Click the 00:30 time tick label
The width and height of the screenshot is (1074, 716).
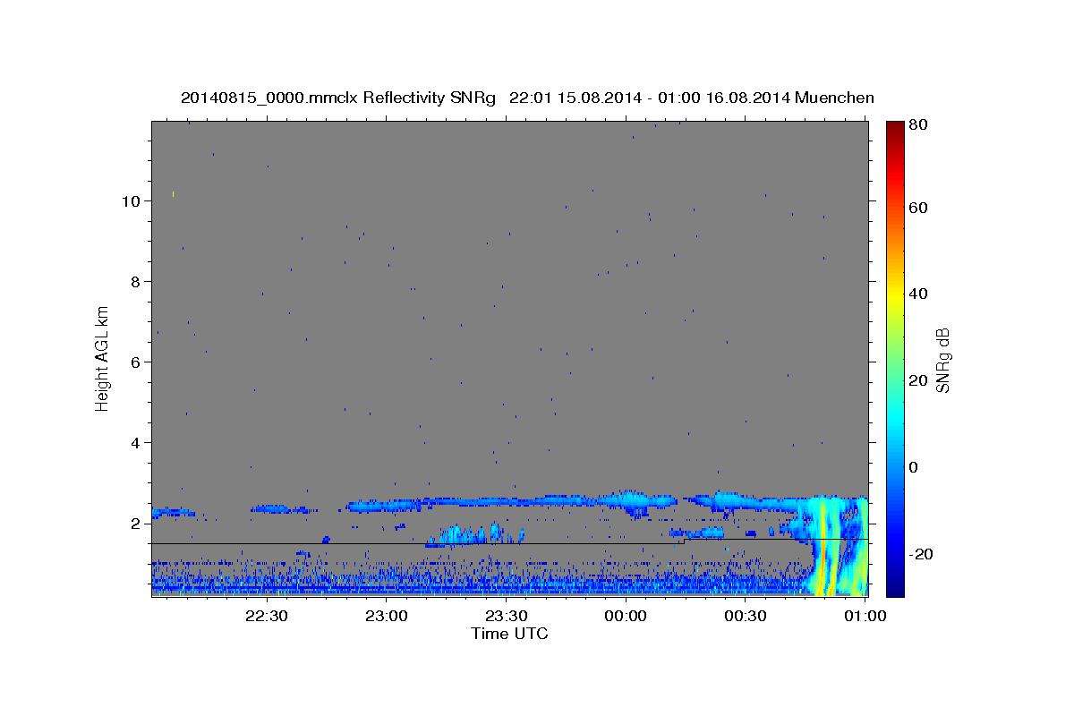coord(746,617)
